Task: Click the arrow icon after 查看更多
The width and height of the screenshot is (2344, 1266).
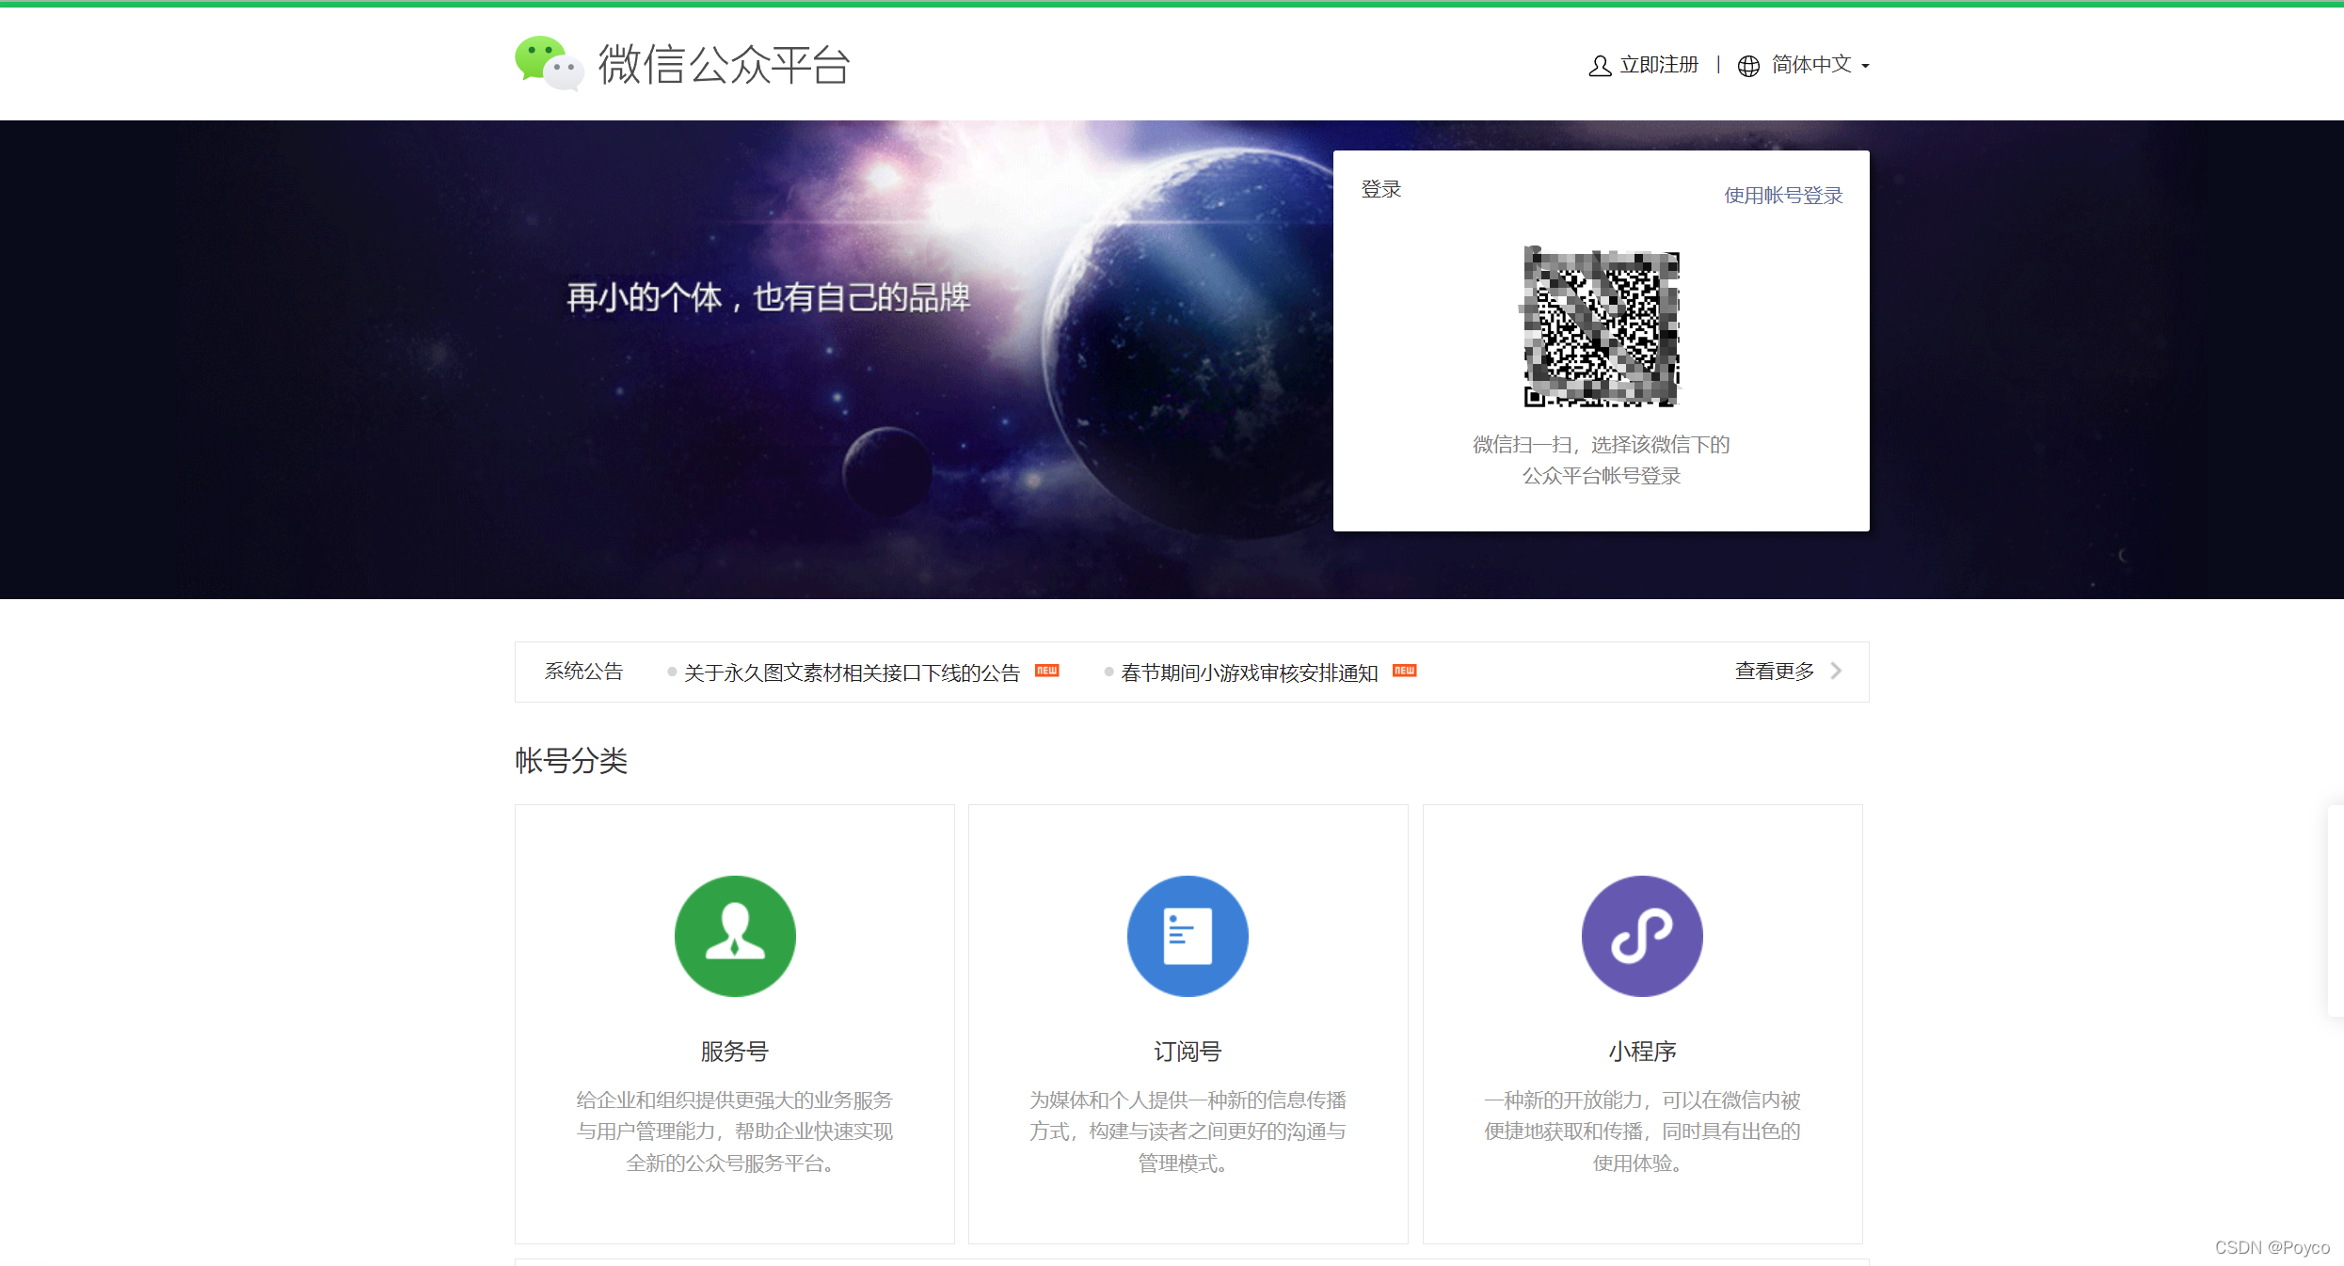Action: [1835, 671]
